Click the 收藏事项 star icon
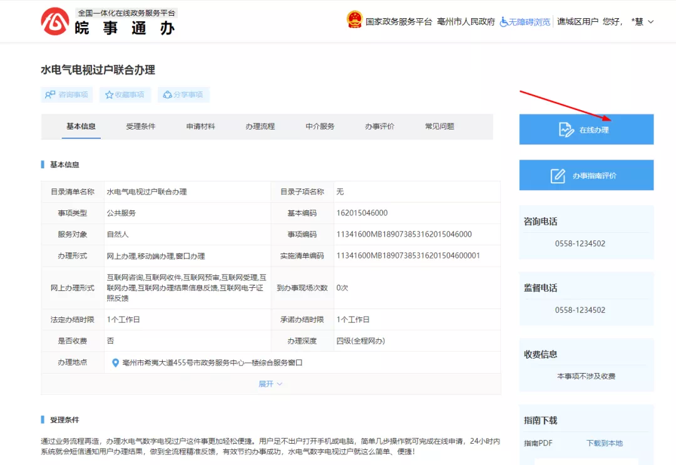676x465 pixels. [x=110, y=95]
